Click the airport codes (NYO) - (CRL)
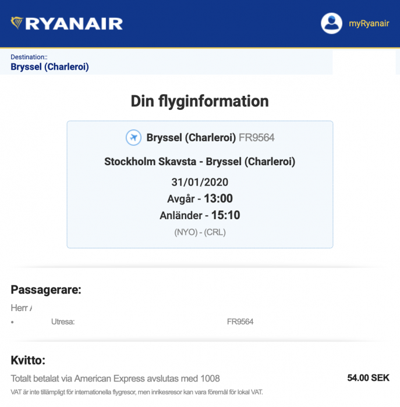This screenshot has height=407, width=400. click(200, 232)
